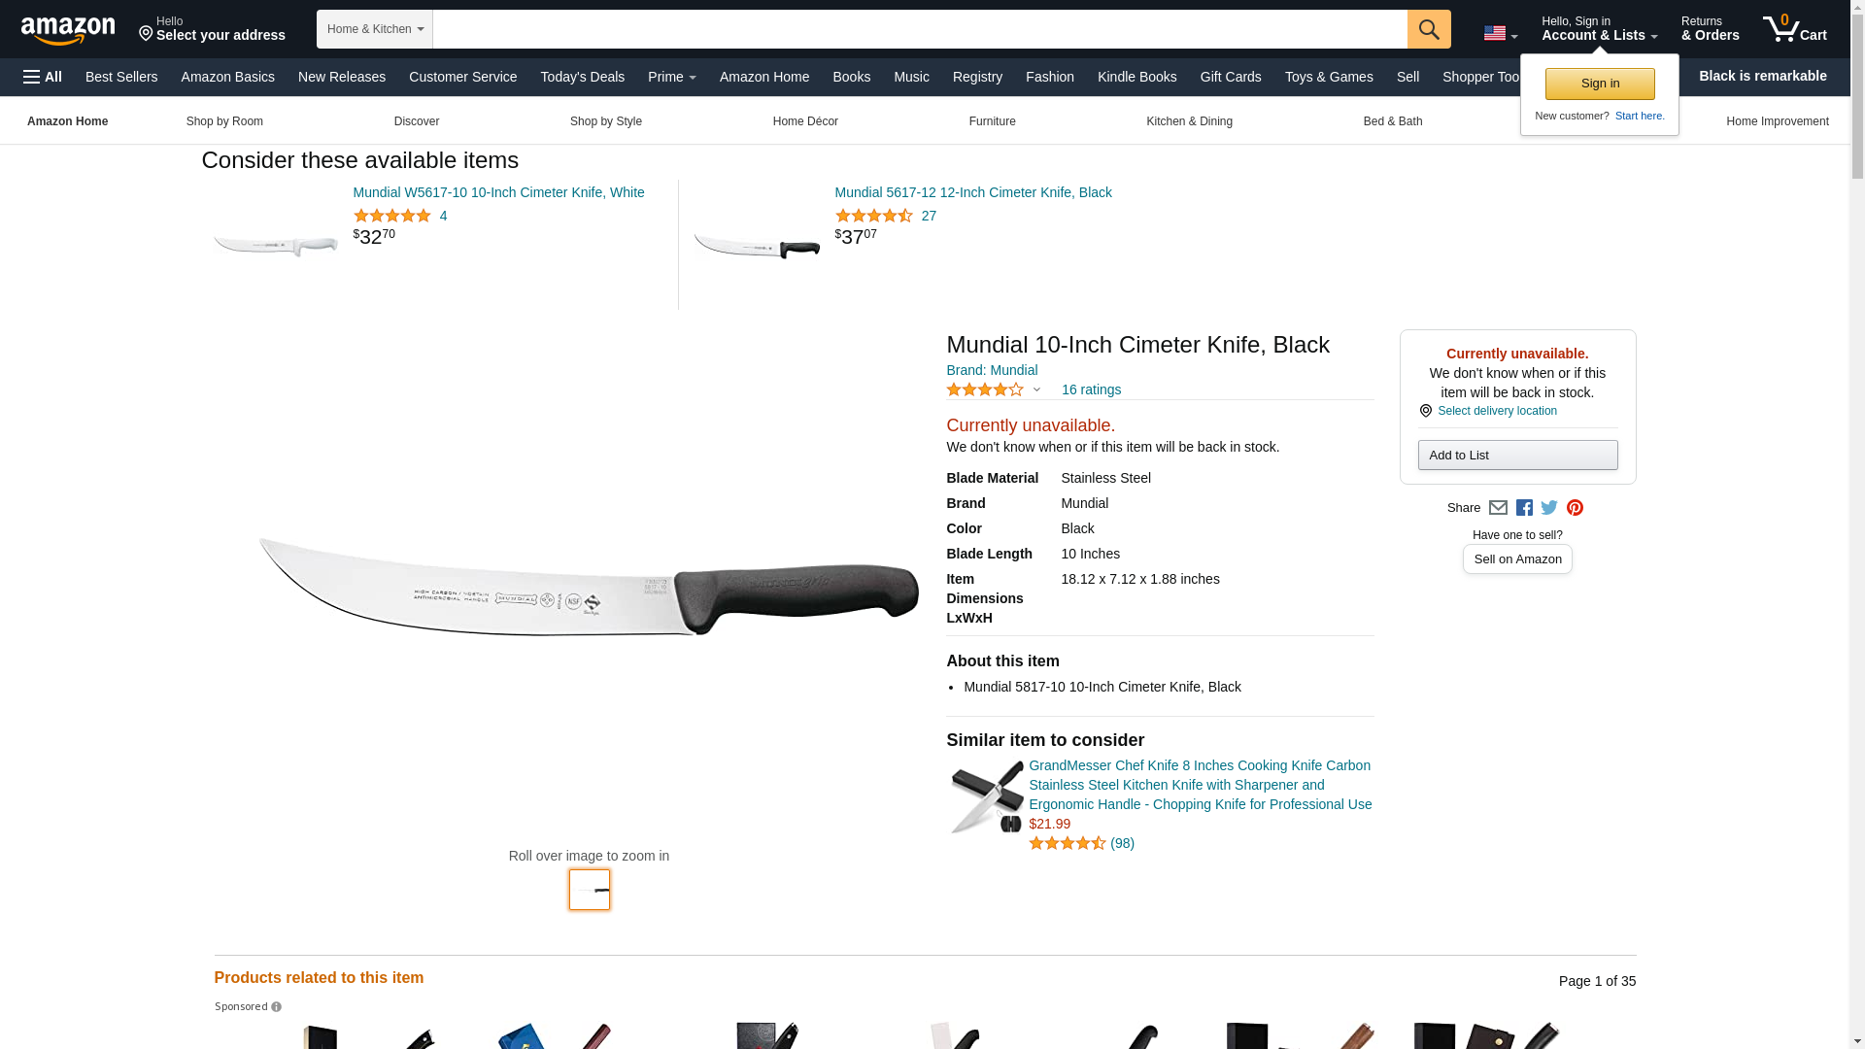Image resolution: width=1865 pixels, height=1049 pixels.
Task: Share product on Facebook icon
Action: tap(1524, 508)
